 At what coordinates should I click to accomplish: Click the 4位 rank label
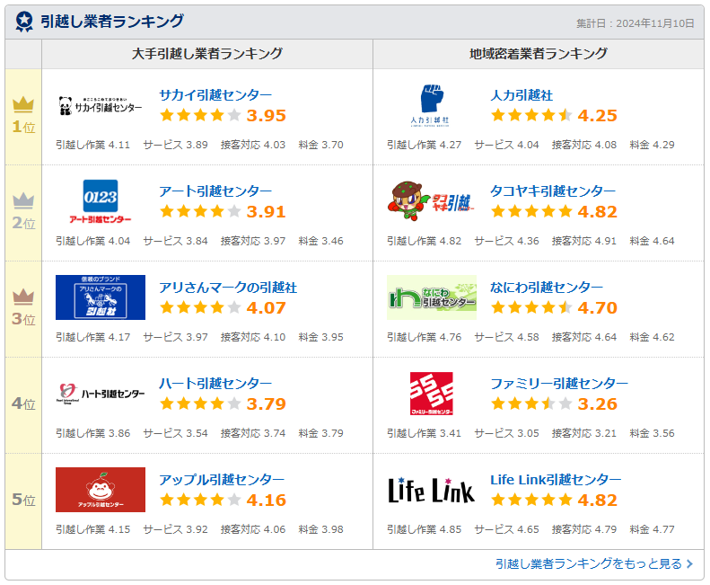coord(23,403)
